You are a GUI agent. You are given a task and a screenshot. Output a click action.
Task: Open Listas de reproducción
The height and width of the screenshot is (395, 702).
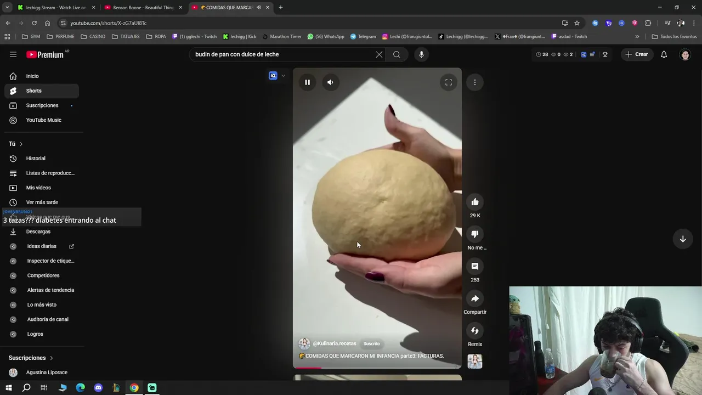(42, 173)
